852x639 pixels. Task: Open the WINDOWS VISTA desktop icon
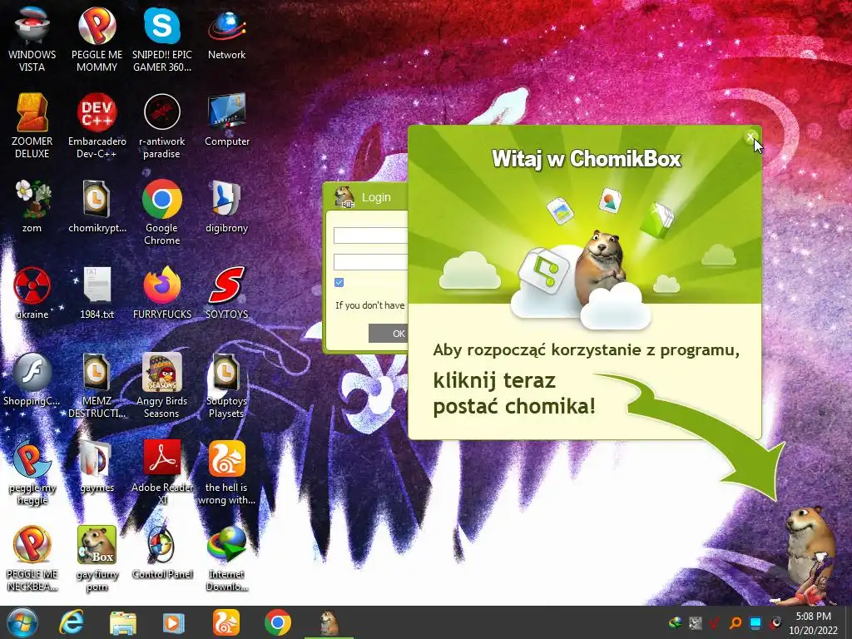pos(32,25)
